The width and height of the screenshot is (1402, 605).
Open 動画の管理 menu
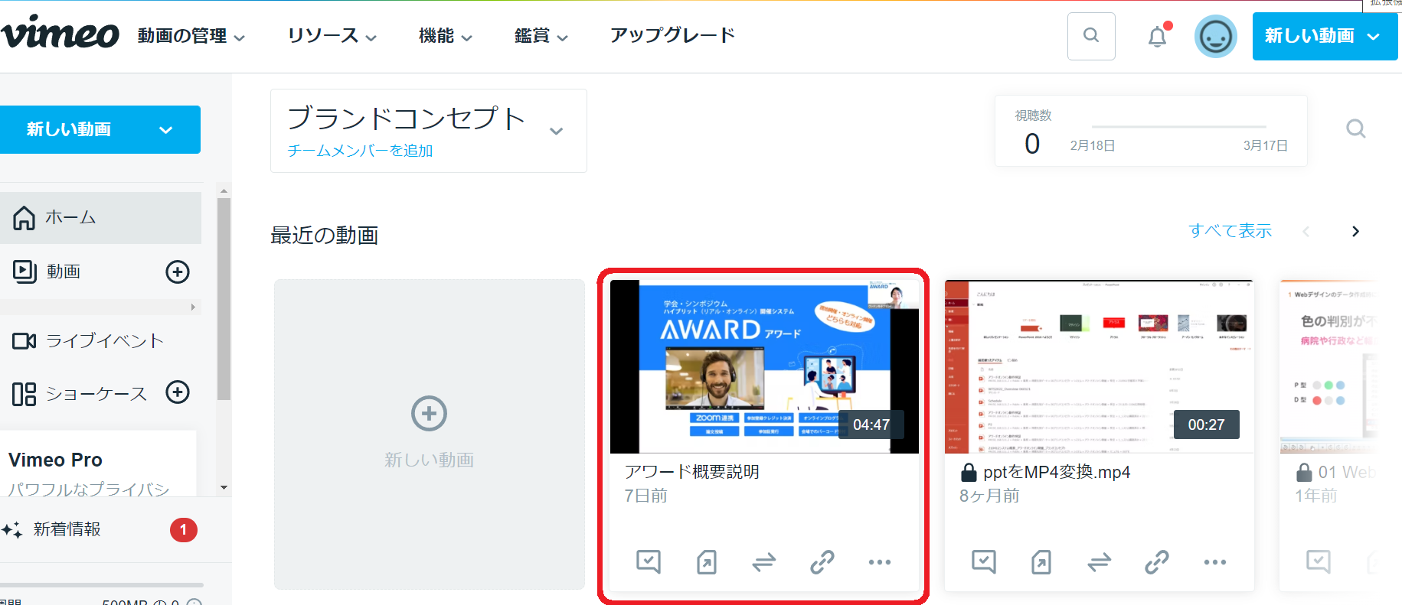click(191, 36)
